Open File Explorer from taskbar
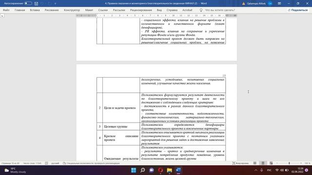312x175 pixels. click(170, 170)
